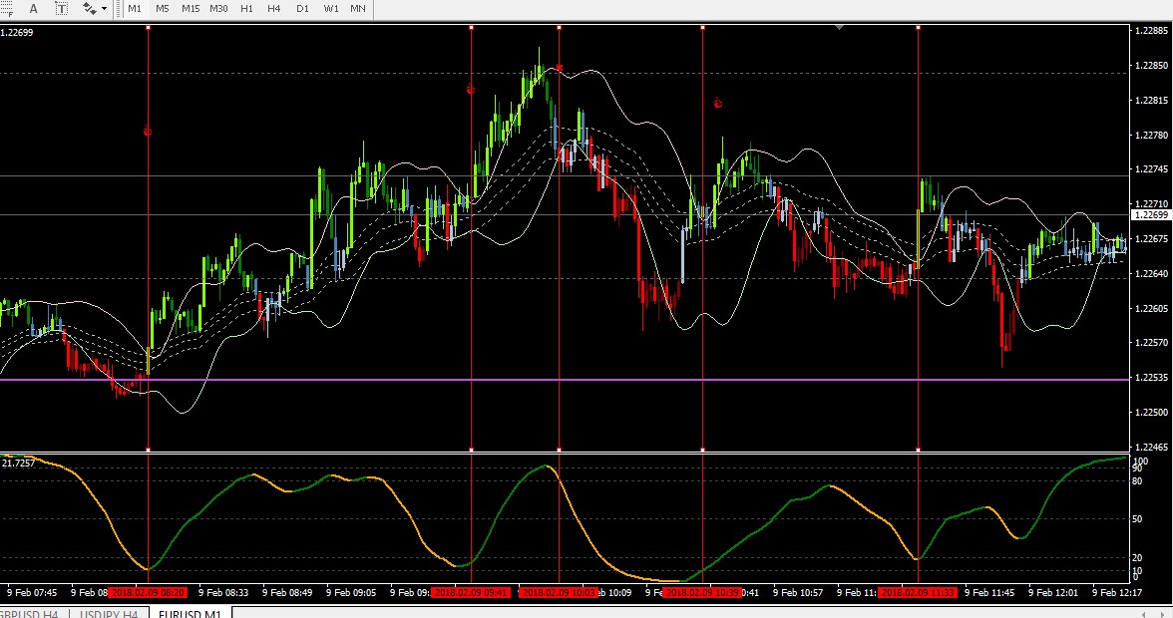
Task: Switch chart to M1 timeframe
Action: tap(135, 8)
